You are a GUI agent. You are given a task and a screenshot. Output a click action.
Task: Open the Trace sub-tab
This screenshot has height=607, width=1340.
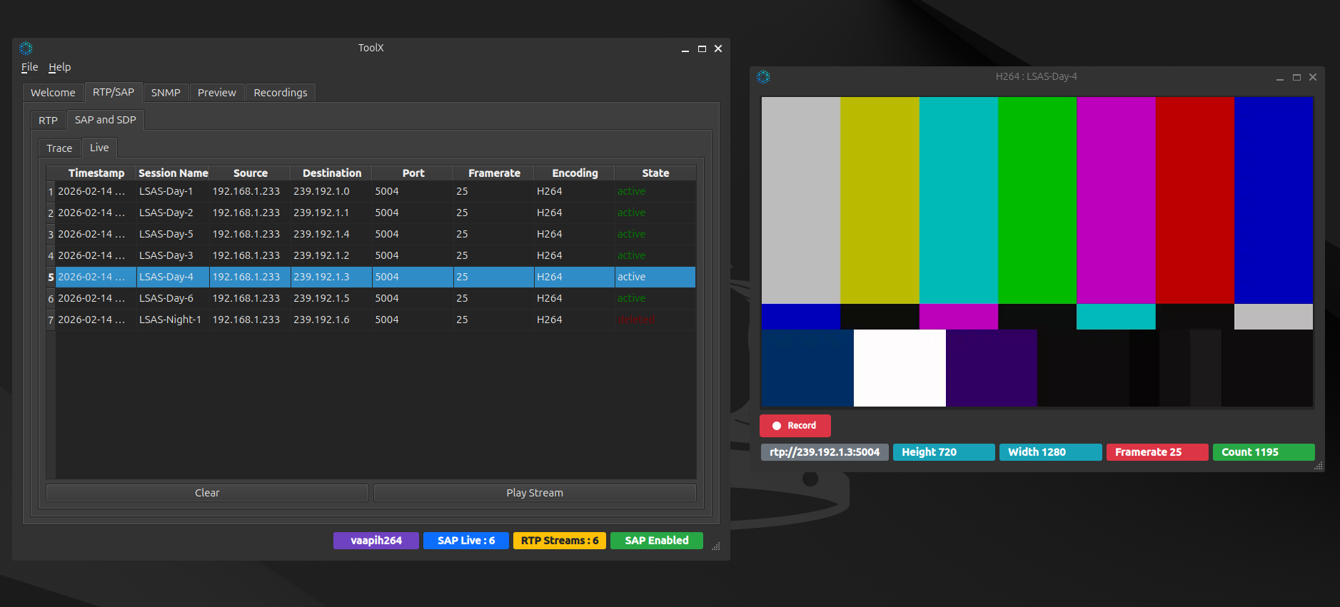pos(59,148)
